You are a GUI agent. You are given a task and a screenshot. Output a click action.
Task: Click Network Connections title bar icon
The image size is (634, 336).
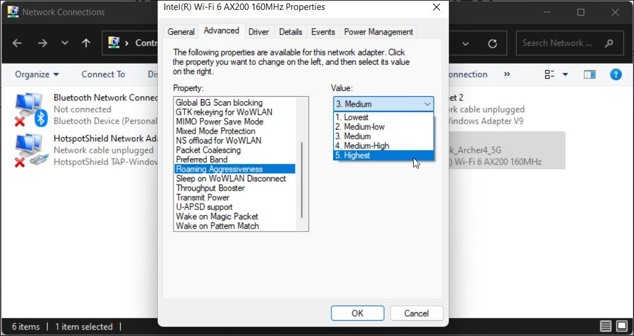pos(12,12)
